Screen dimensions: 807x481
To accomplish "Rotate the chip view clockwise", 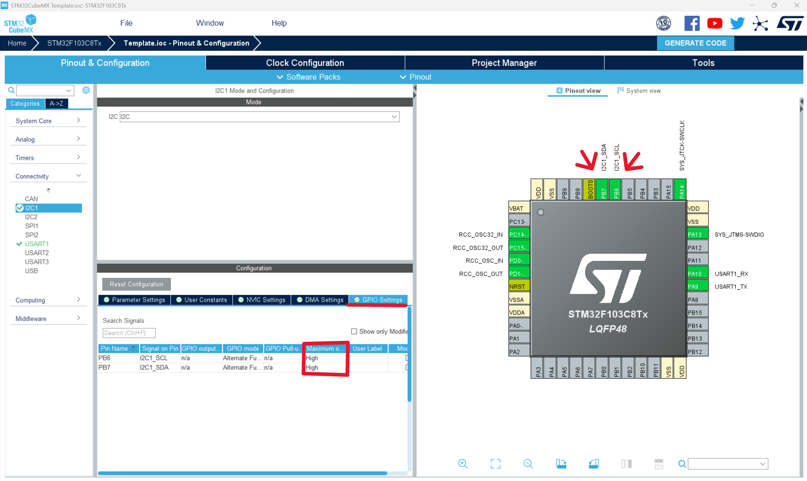I will (561, 464).
